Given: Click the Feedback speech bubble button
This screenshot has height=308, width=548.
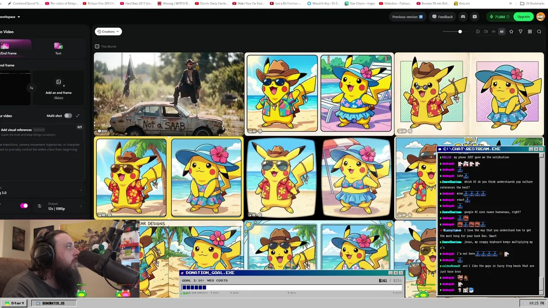Looking at the screenshot, I should 442,17.
